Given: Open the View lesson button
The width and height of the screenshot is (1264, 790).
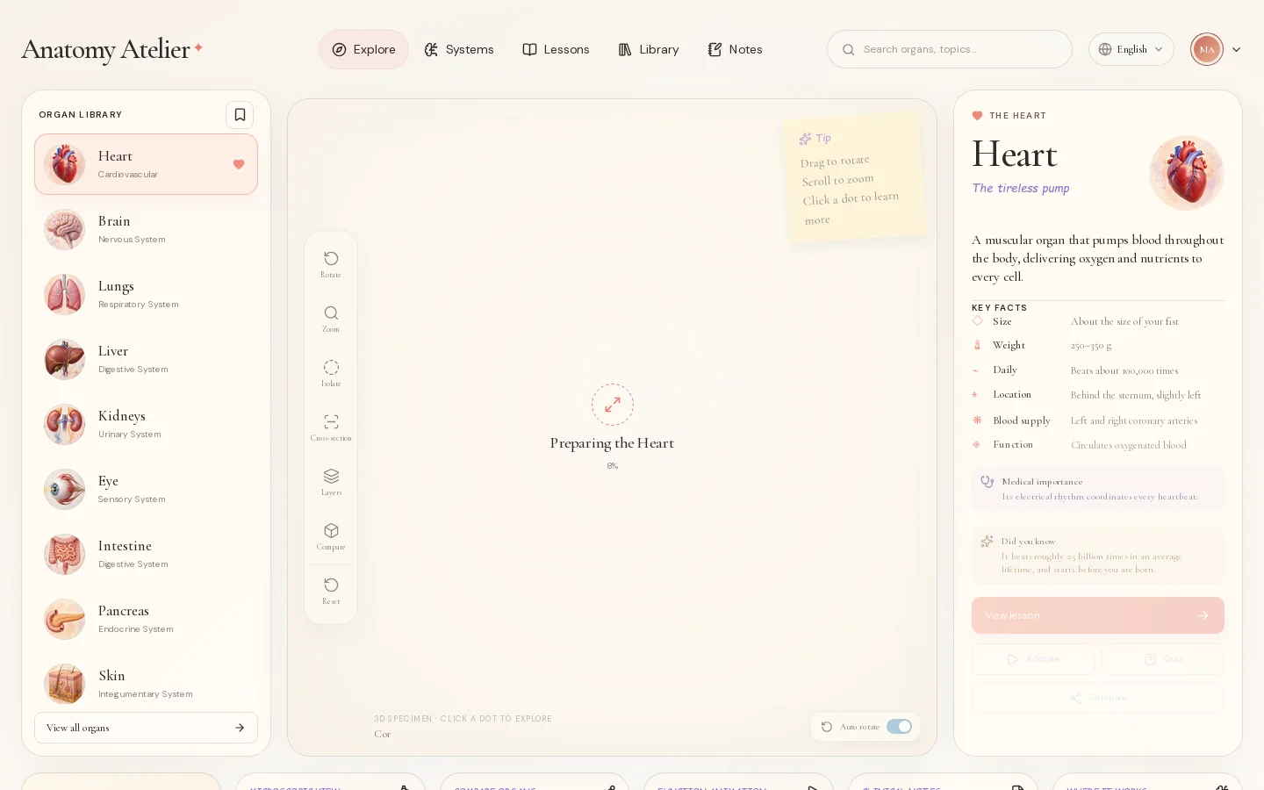Looking at the screenshot, I should (x=1098, y=615).
